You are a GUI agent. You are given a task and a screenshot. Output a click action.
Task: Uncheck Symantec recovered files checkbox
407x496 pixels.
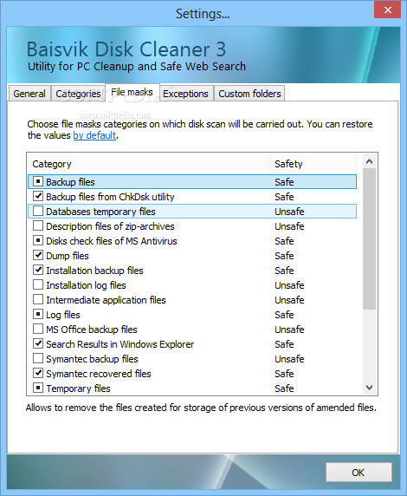pyautogui.click(x=38, y=373)
